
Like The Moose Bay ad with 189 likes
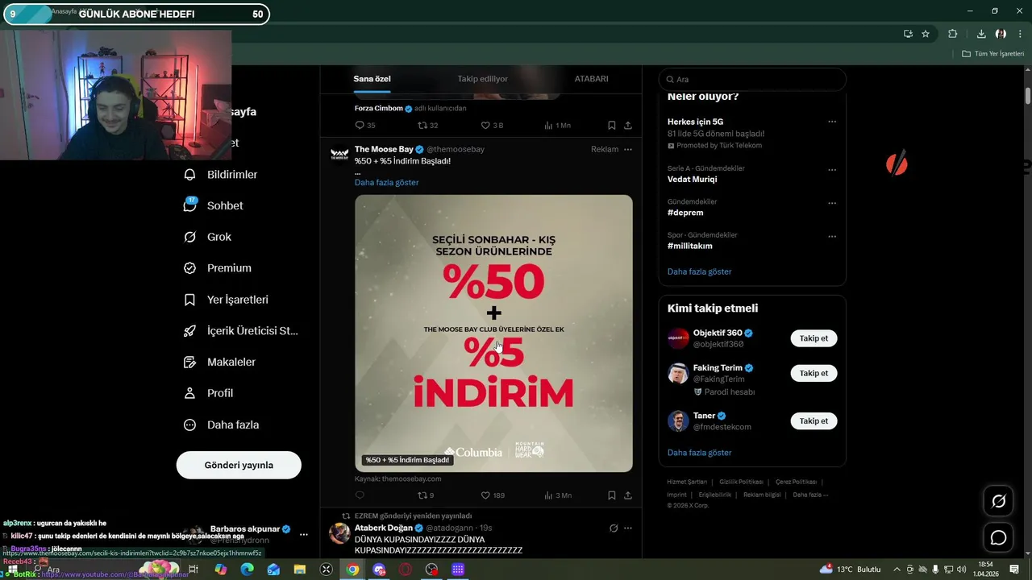[x=493, y=495]
